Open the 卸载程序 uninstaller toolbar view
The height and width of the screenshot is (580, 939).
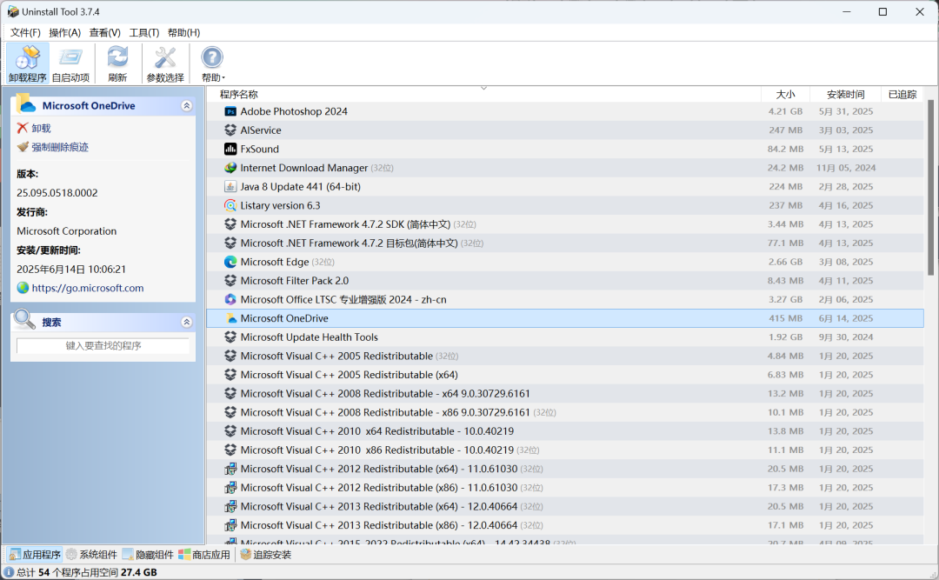tap(28, 63)
